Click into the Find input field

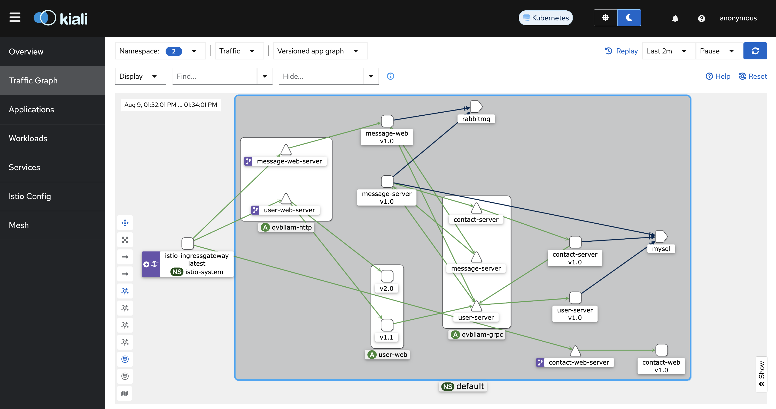click(x=215, y=76)
